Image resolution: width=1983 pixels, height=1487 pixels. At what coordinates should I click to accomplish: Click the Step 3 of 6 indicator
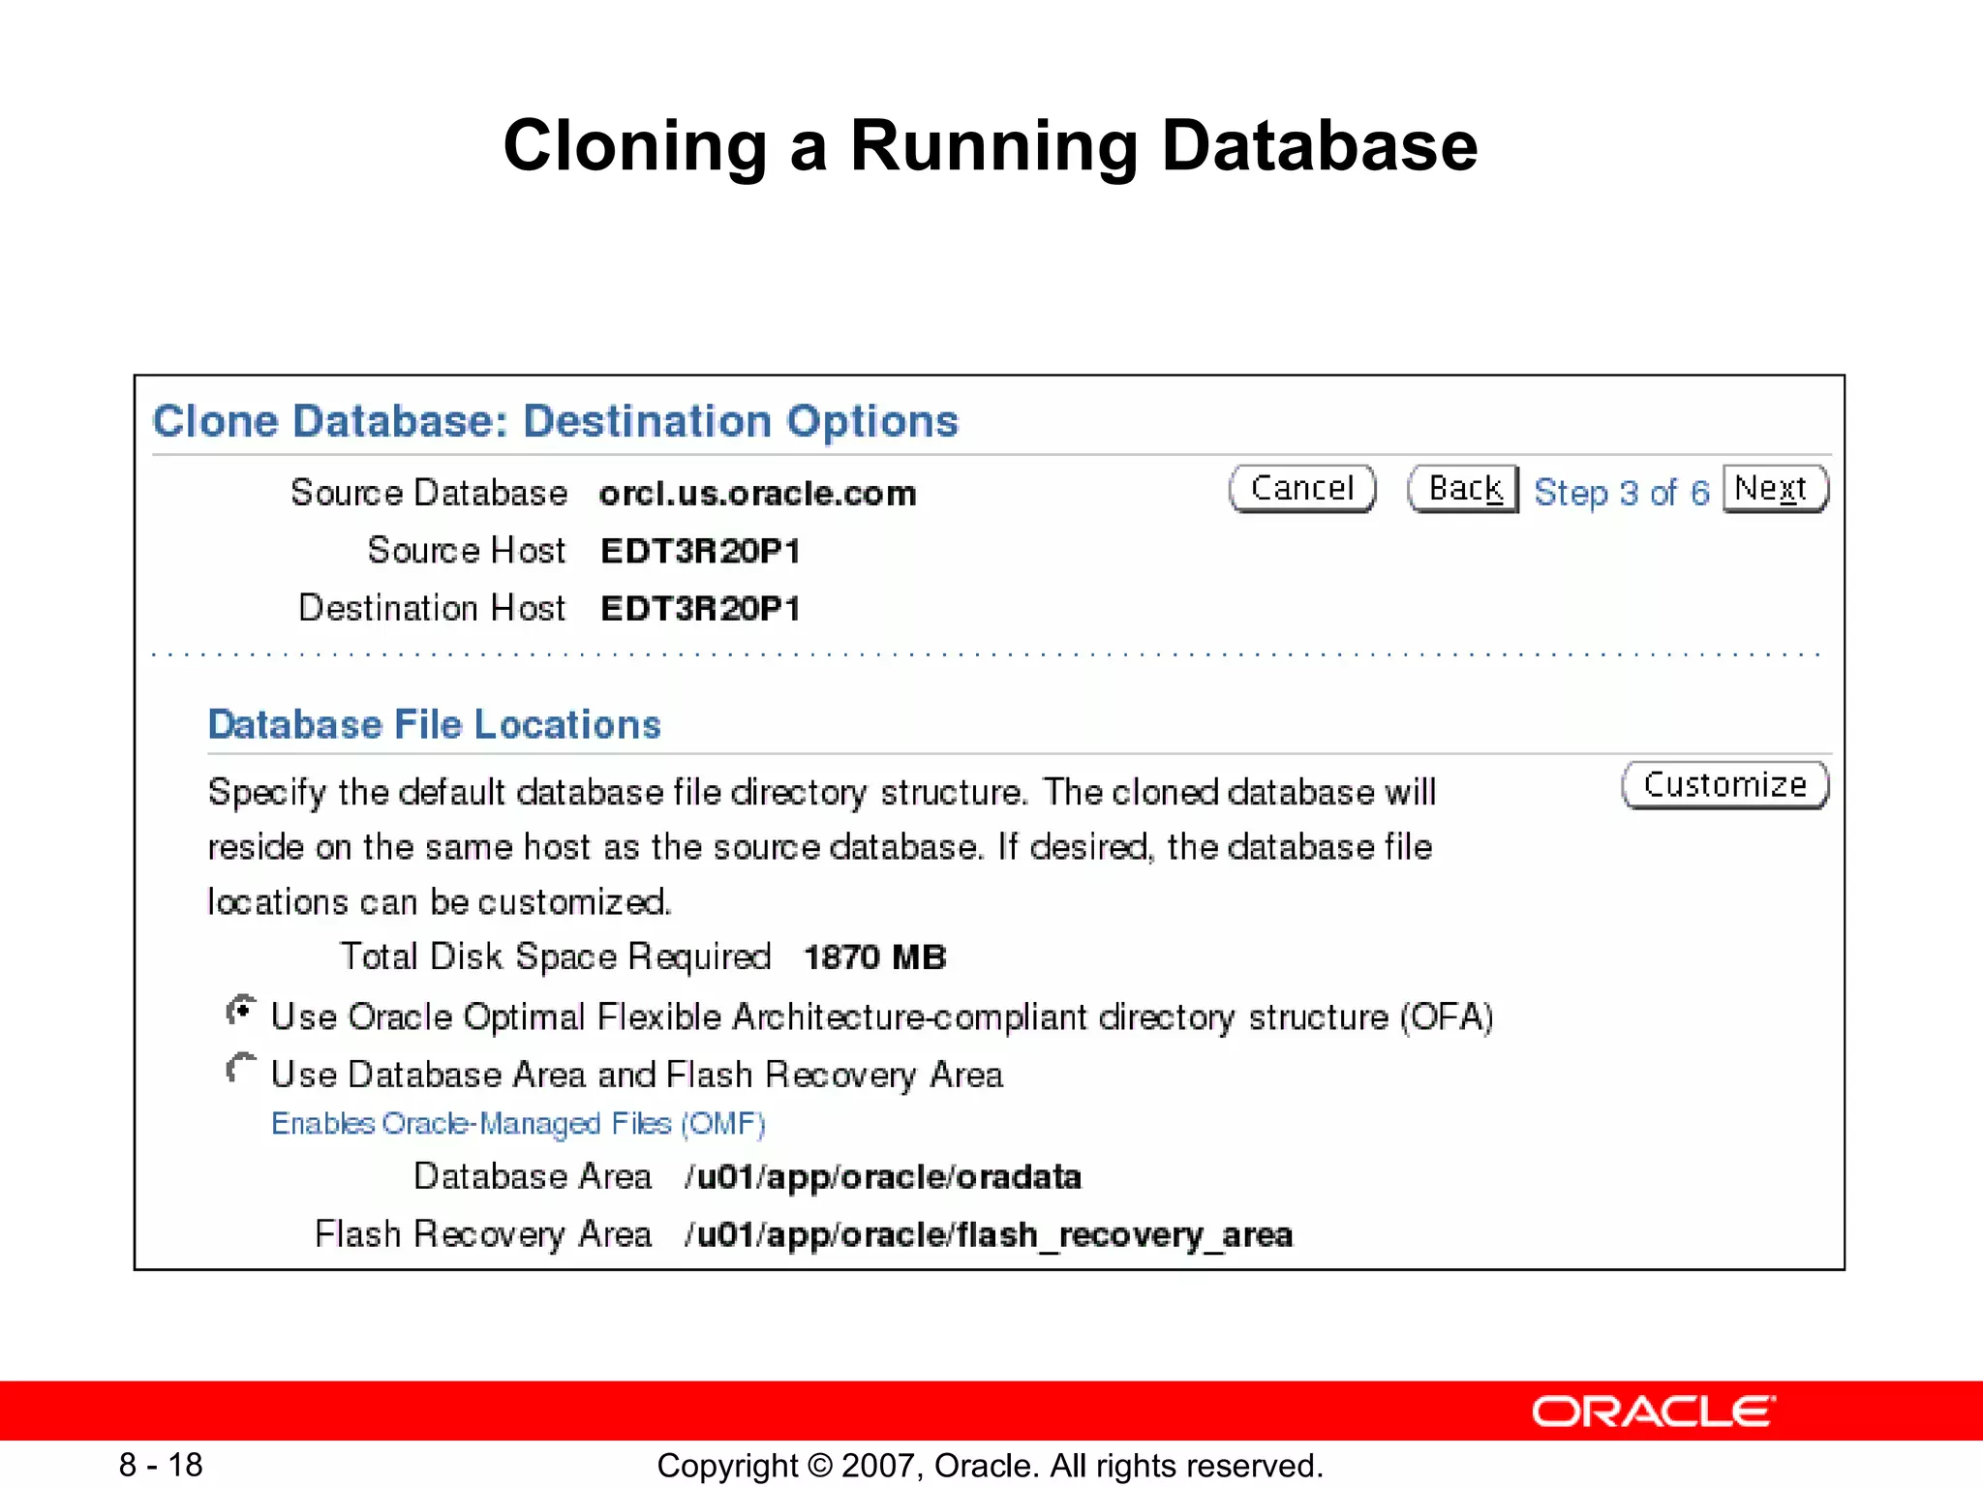point(1622,493)
